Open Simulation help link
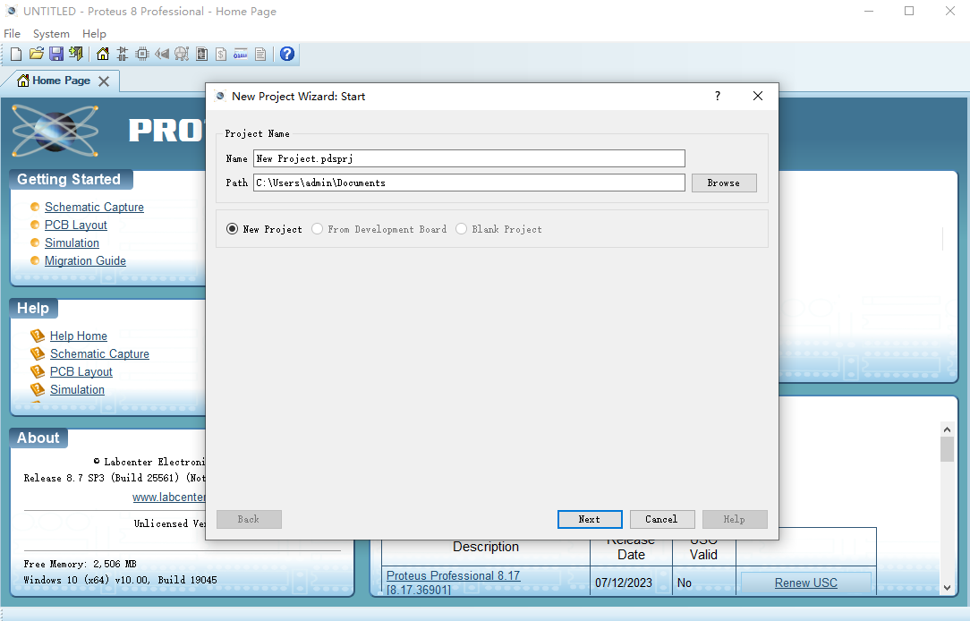The image size is (970, 621). point(77,389)
